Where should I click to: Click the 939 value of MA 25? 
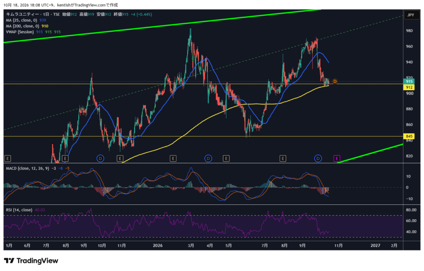pyautogui.click(x=43, y=20)
